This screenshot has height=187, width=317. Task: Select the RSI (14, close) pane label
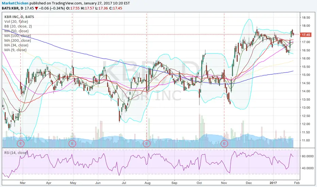16,153
